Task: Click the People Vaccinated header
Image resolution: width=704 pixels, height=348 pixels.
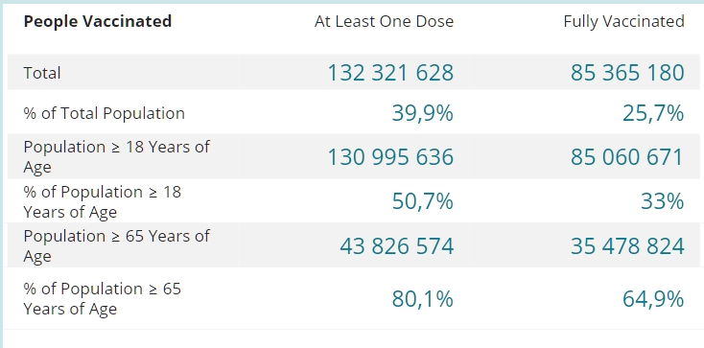Action: (x=98, y=21)
